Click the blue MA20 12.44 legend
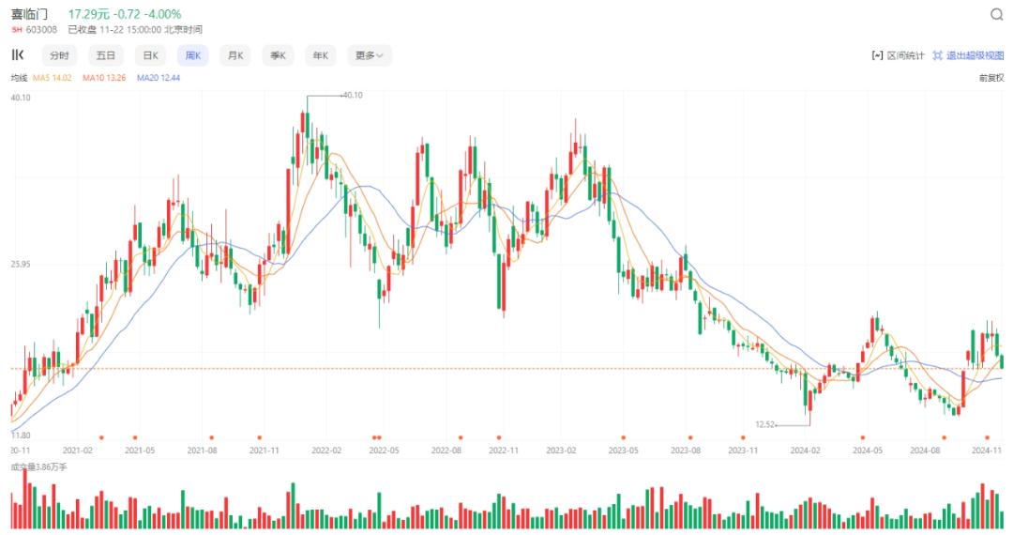 [159, 78]
